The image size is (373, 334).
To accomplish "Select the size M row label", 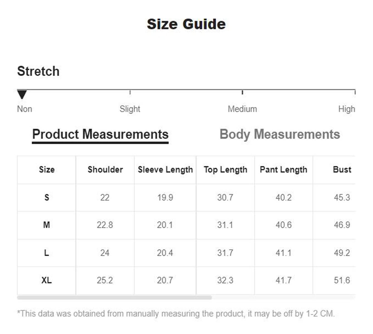I will [x=47, y=225].
